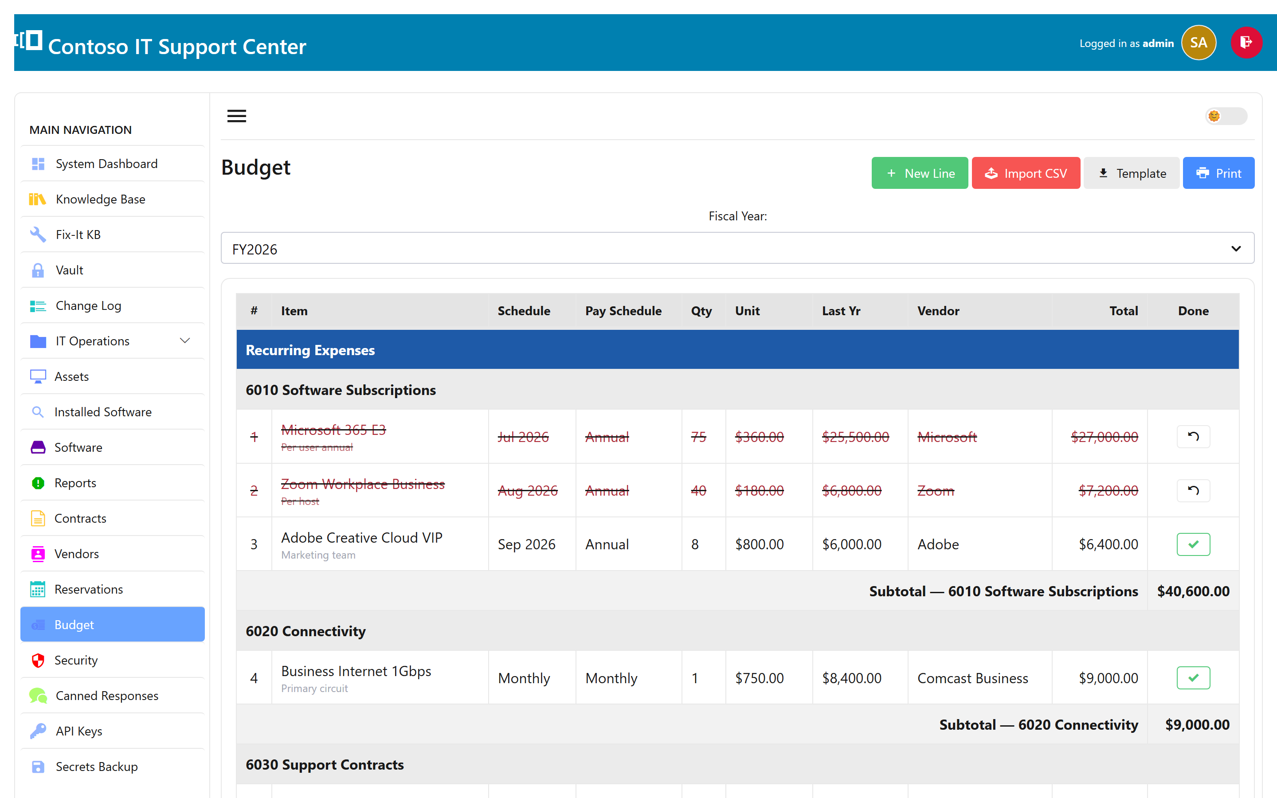Click the admin username text
This screenshot has height=798, width=1277.
click(x=1158, y=43)
